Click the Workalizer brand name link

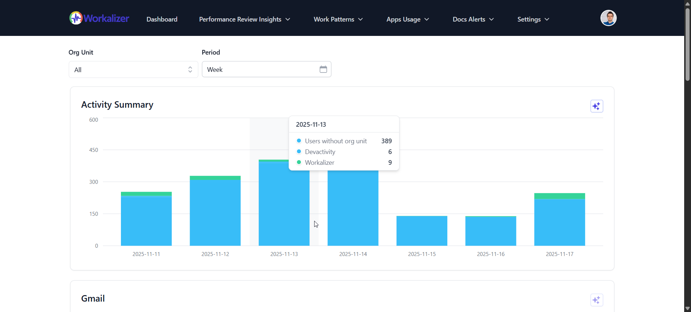tap(107, 18)
